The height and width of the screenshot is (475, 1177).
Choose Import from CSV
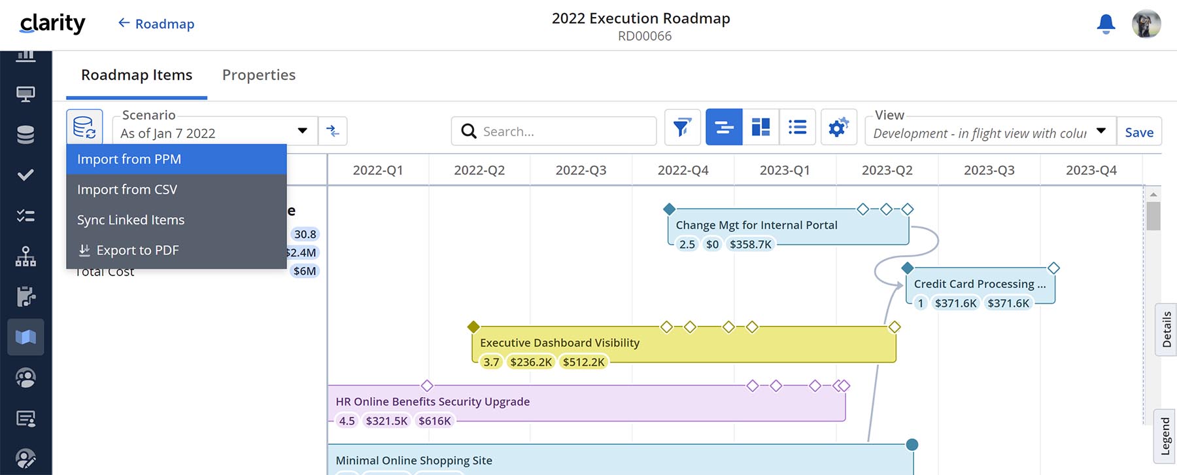point(177,190)
